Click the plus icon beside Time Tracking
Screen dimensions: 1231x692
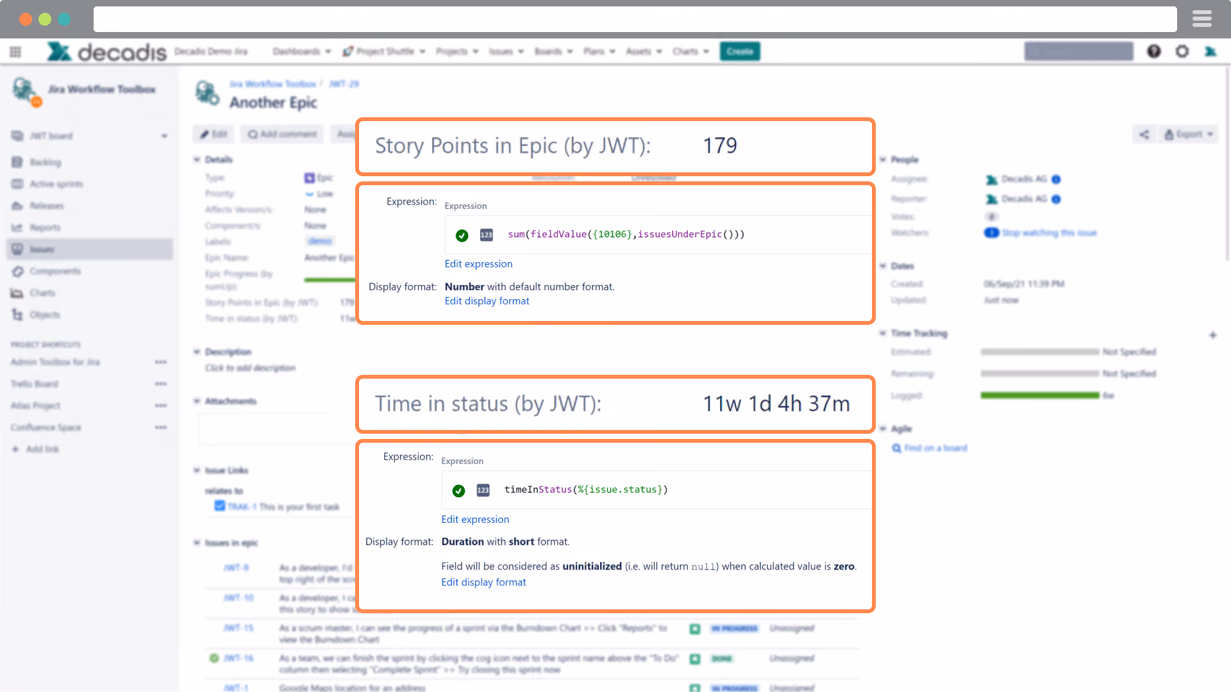click(x=1212, y=334)
